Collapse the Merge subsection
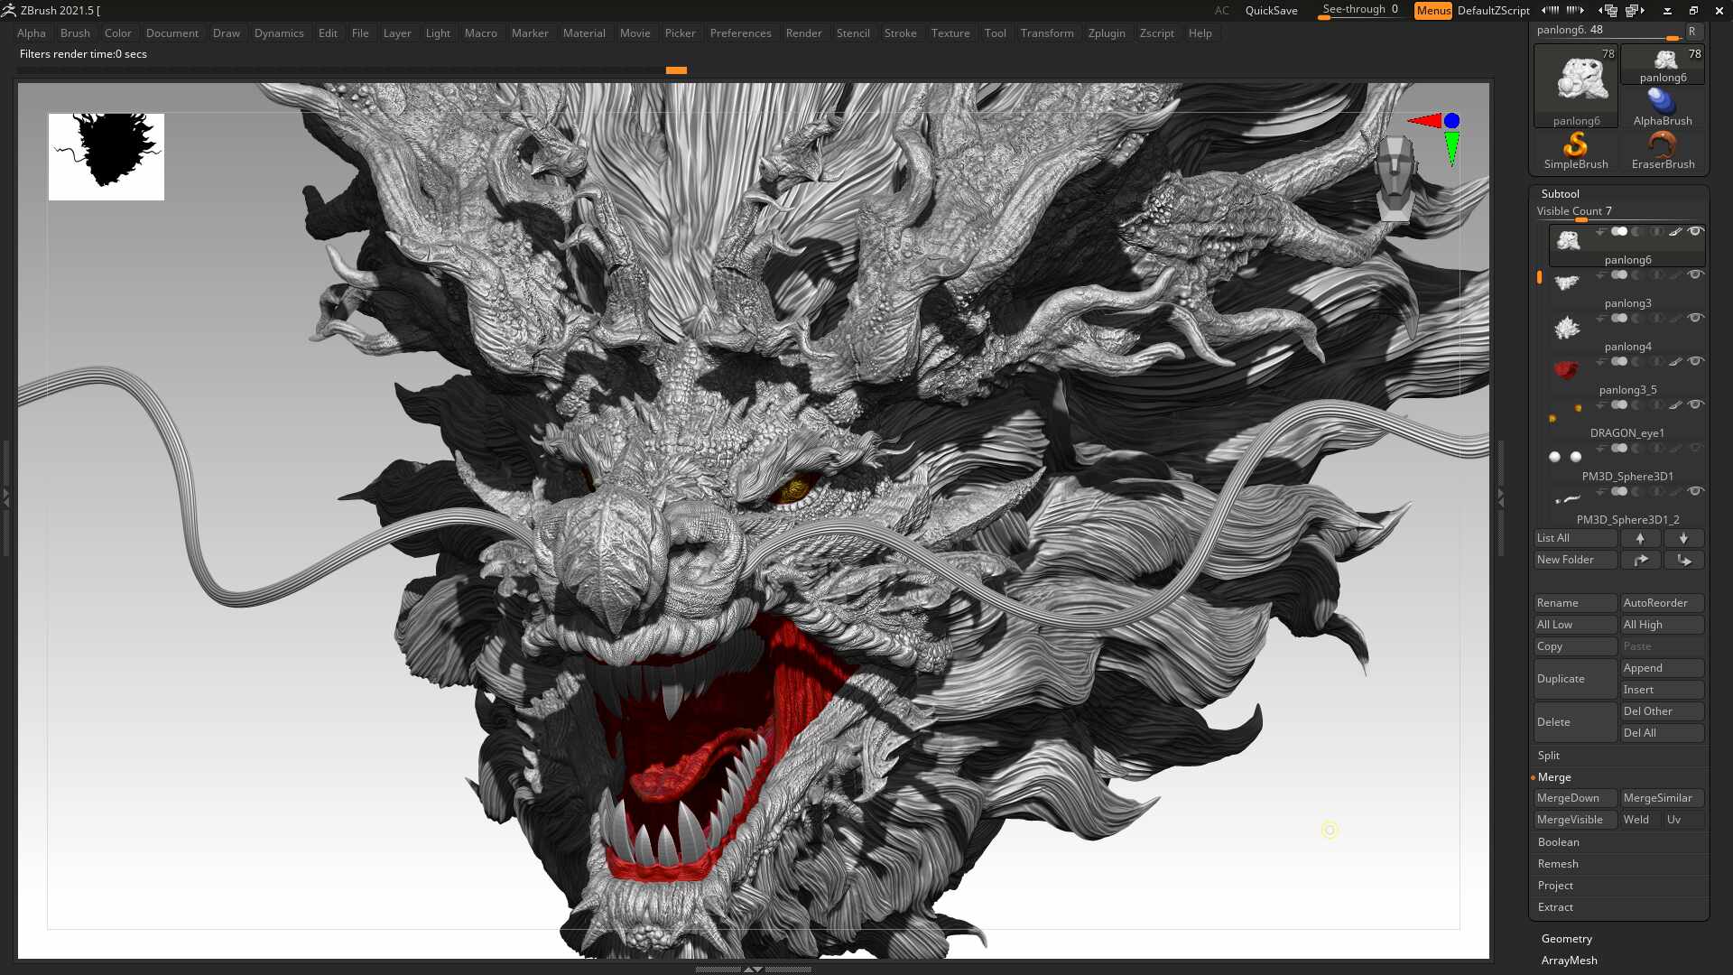The height and width of the screenshot is (975, 1733). click(x=1553, y=777)
